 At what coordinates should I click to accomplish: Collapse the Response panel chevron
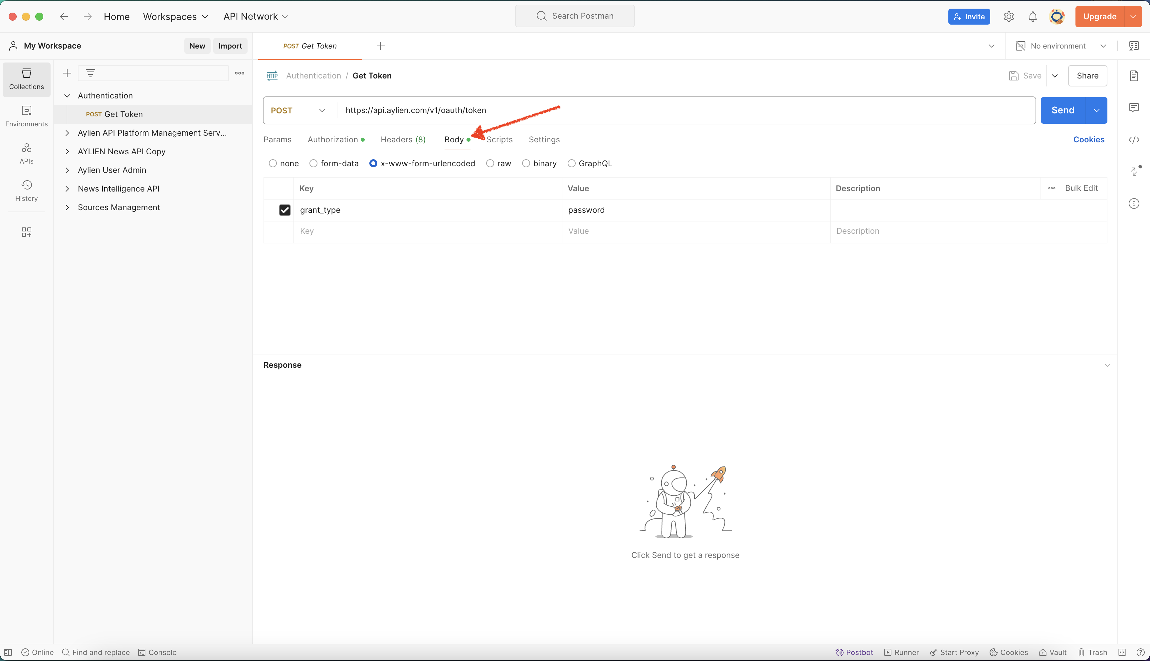point(1107,365)
